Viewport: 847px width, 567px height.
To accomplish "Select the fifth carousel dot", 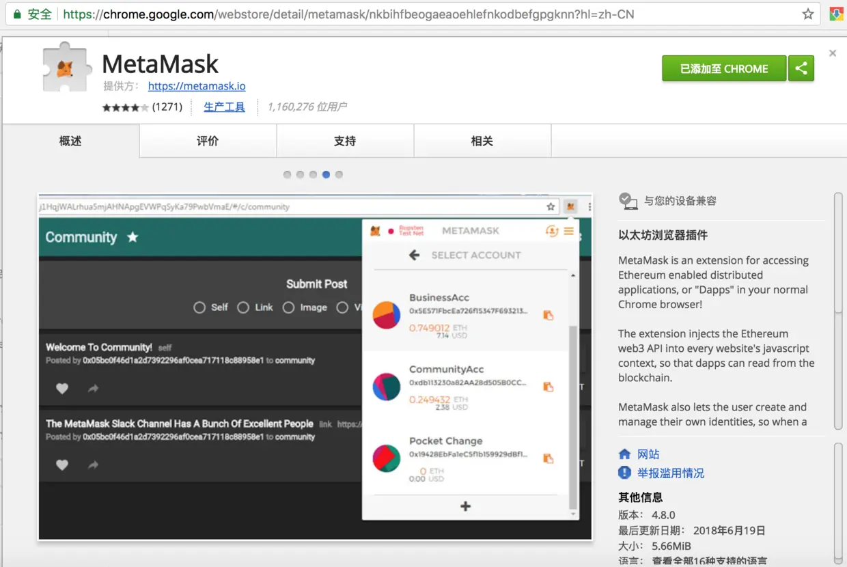I will 339,175.
